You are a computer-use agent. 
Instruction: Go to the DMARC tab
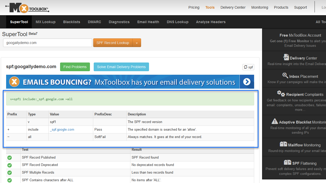click(x=94, y=22)
